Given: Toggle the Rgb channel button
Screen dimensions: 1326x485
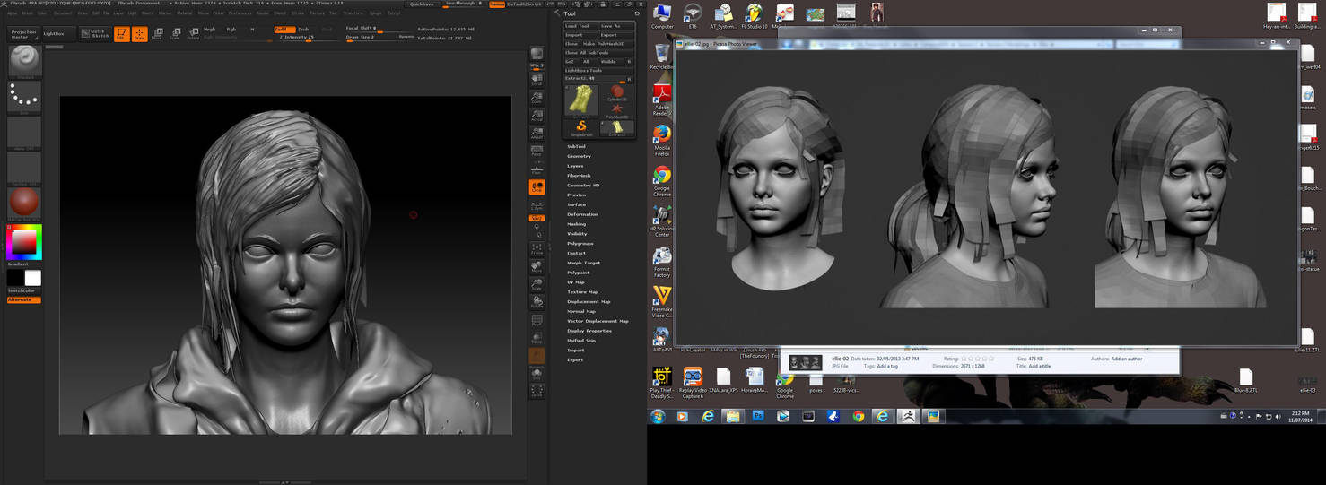Looking at the screenshot, I should pyautogui.click(x=231, y=30).
